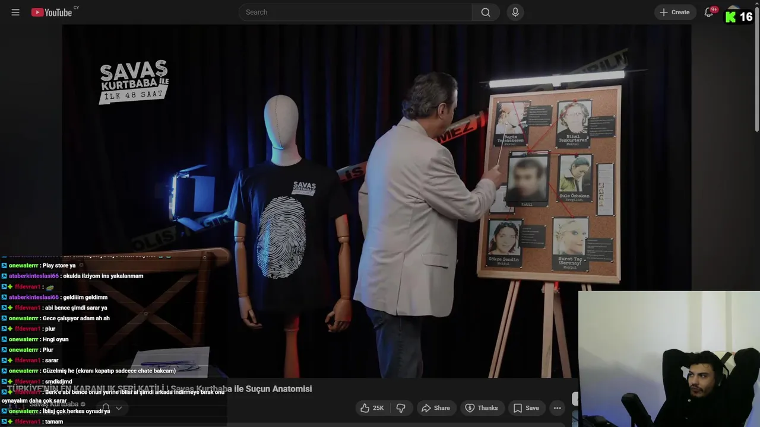The height and width of the screenshot is (427, 760).
Task: Open the Savaş Kurtbaba channel name link
Action: tap(54, 404)
